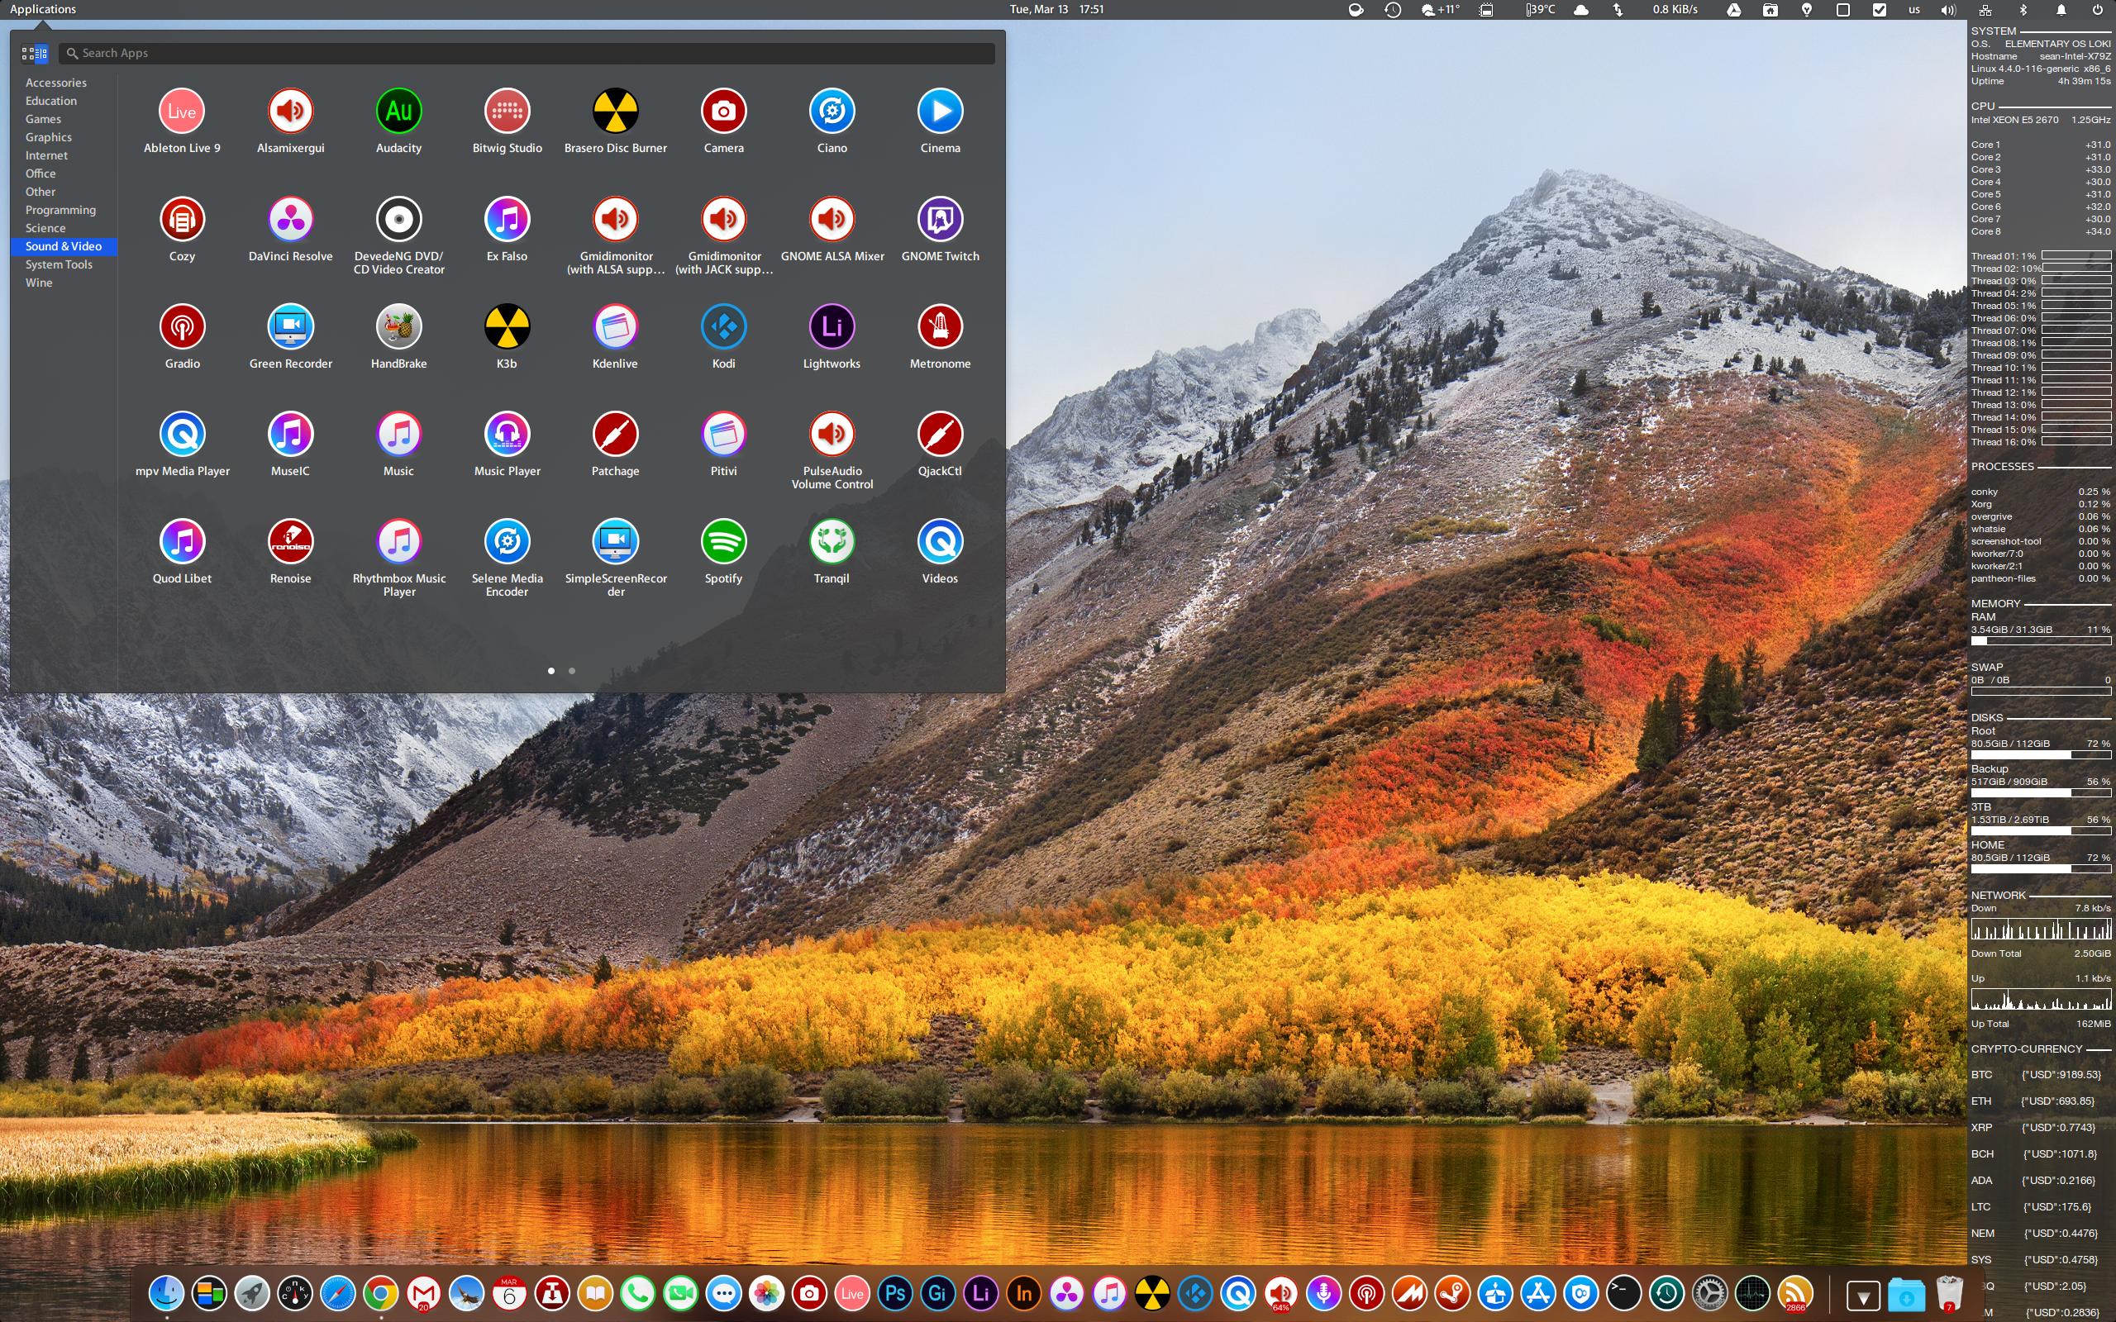Switch to second page of apps
The height and width of the screenshot is (1322, 2116).
point(572,671)
